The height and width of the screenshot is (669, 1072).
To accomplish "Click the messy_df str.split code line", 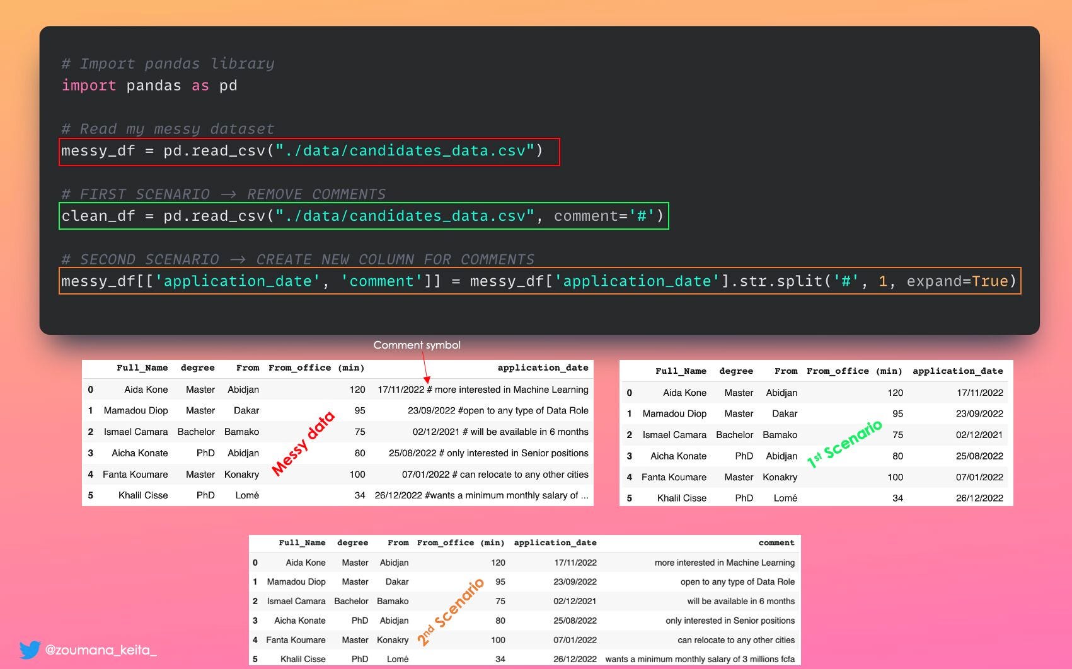I will 540,281.
